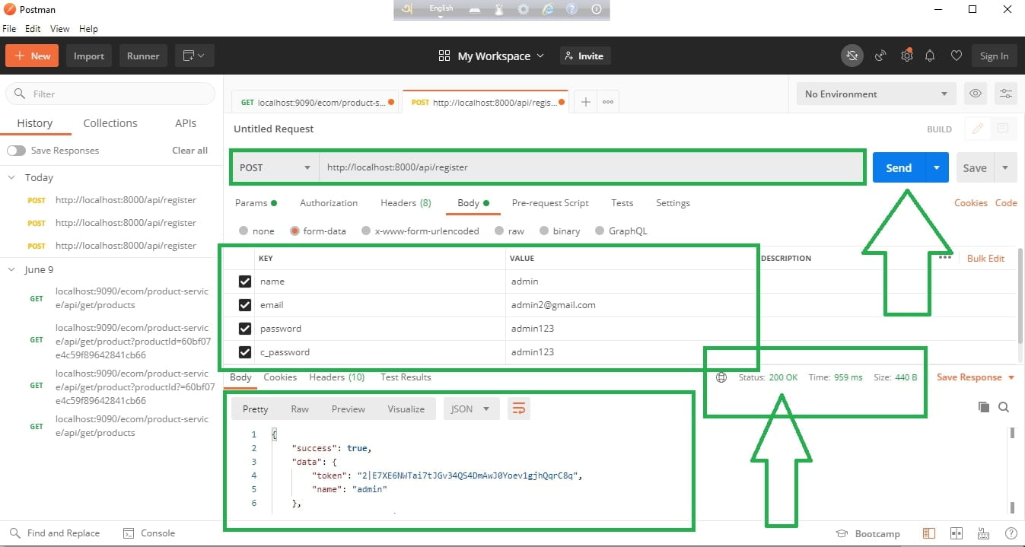This screenshot has height=547, width=1025.
Task: Add a new request tab with plus
Action: click(585, 101)
